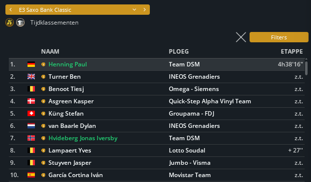The height and width of the screenshot is (182, 311).
Task: Click the coin icon beside Henning Paul
Action: point(43,64)
